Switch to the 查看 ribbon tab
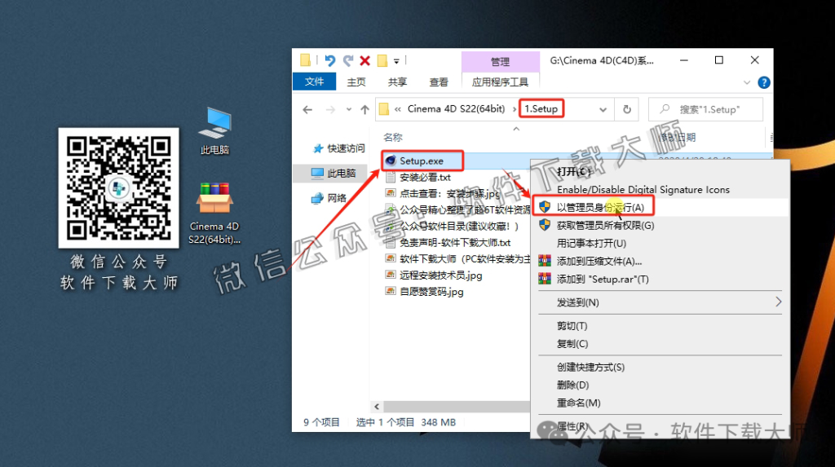The height and width of the screenshot is (467, 835). pyautogui.click(x=439, y=82)
